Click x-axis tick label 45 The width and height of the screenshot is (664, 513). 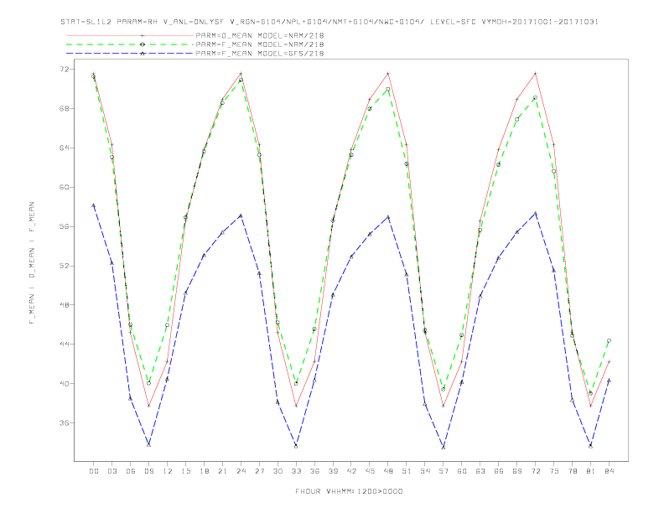370,471
